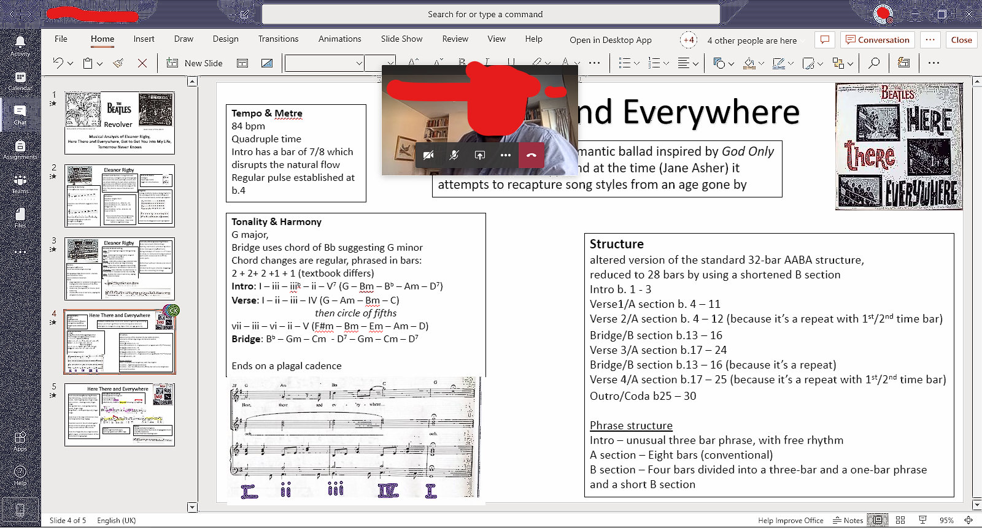
Task: Click the Find magnifier icon
Action: click(874, 63)
